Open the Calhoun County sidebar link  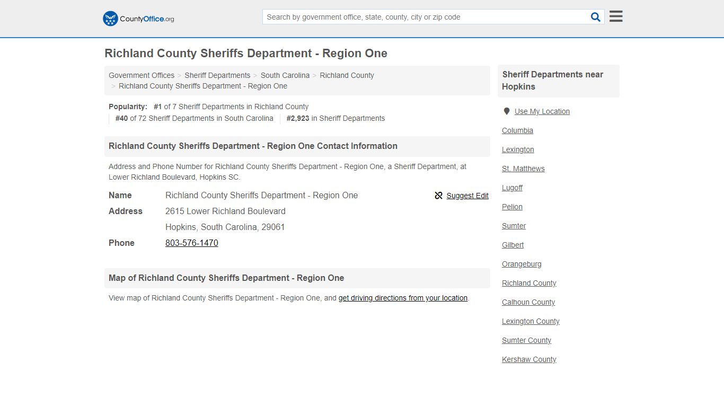(528, 302)
